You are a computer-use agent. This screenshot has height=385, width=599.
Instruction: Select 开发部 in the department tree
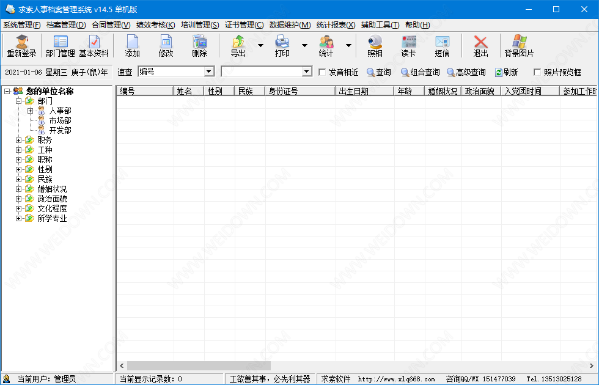(60, 131)
